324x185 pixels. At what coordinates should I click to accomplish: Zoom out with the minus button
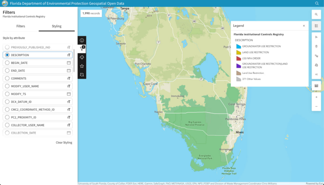[316, 106]
